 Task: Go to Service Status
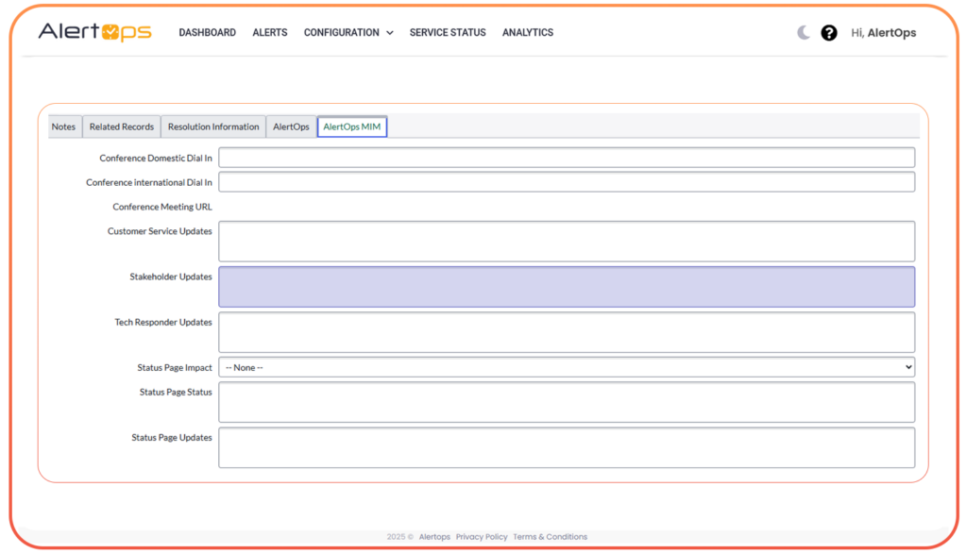click(x=447, y=32)
